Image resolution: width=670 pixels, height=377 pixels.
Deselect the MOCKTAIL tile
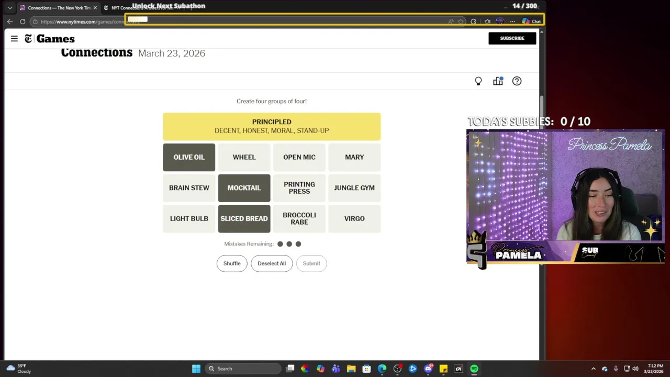(x=244, y=188)
